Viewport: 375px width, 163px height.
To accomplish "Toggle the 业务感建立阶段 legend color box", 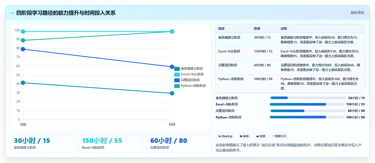I will pos(177,69).
